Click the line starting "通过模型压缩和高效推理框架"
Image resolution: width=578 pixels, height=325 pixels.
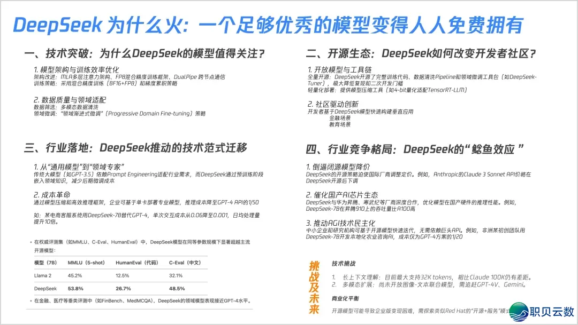point(146,202)
